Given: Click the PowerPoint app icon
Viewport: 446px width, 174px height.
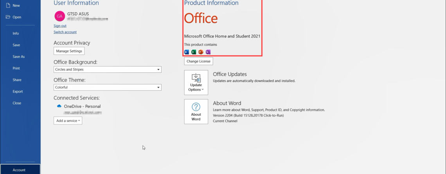Looking at the screenshot, I should [x=201, y=52].
